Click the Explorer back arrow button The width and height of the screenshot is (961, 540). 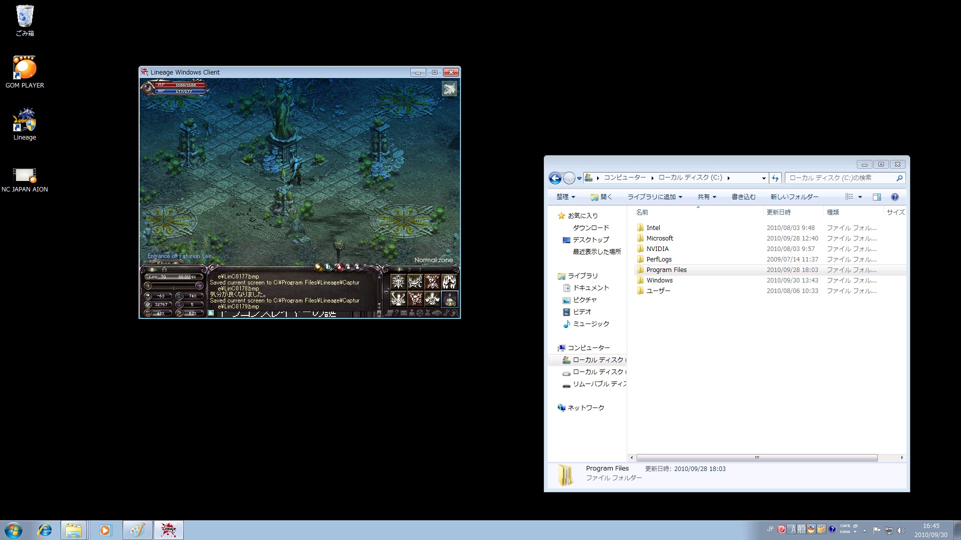(x=555, y=178)
